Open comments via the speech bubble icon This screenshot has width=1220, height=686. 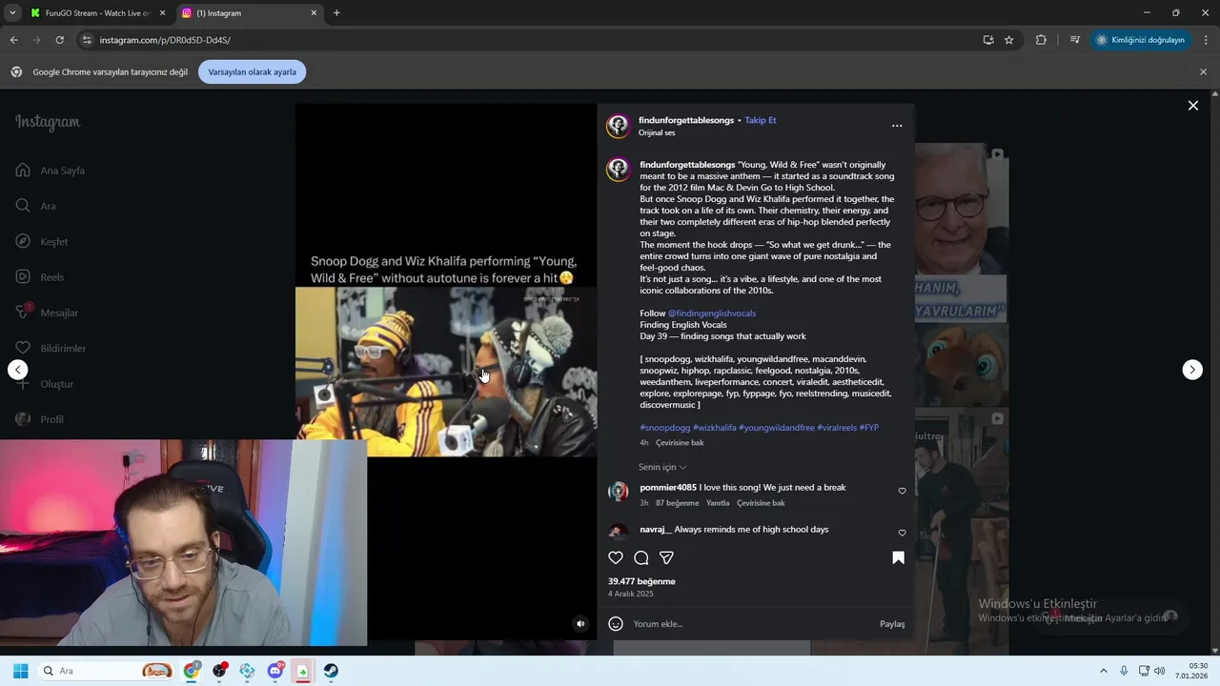tap(641, 557)
